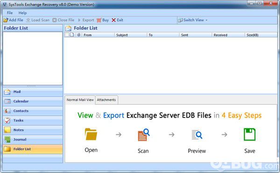Image resolution: width=280 pixels, height=173 pixels.
Task: Open the Help menu
Action: 22,13
